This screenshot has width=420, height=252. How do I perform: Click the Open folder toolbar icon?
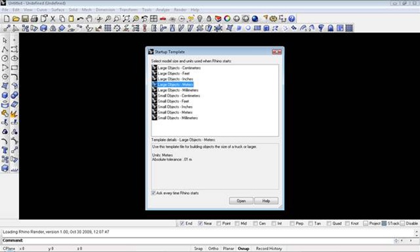[x=16, y=19]
